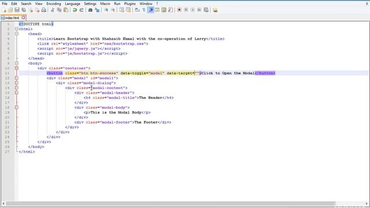Open the Window menu
This screenshot has width=370, height=208.
click(x=146, y=4)
